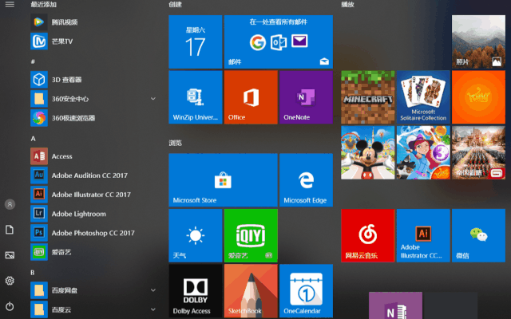This screenshot has height=319, width=511.
Task: Click the 创建 tile group heading
Action: click(x=175, y=5)
